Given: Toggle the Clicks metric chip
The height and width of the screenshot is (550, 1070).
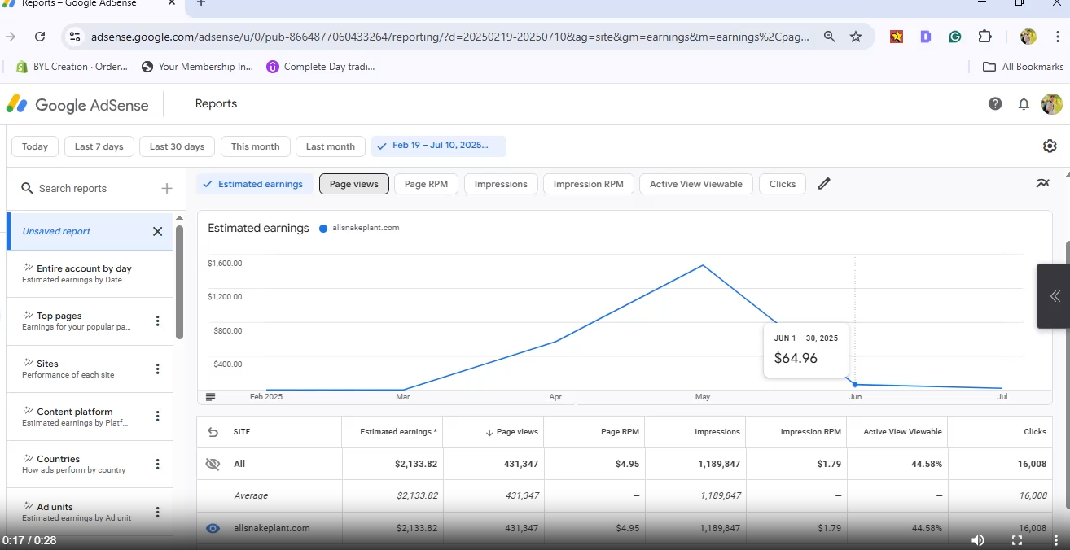Looking at the screenshot, I should (783, 184).
